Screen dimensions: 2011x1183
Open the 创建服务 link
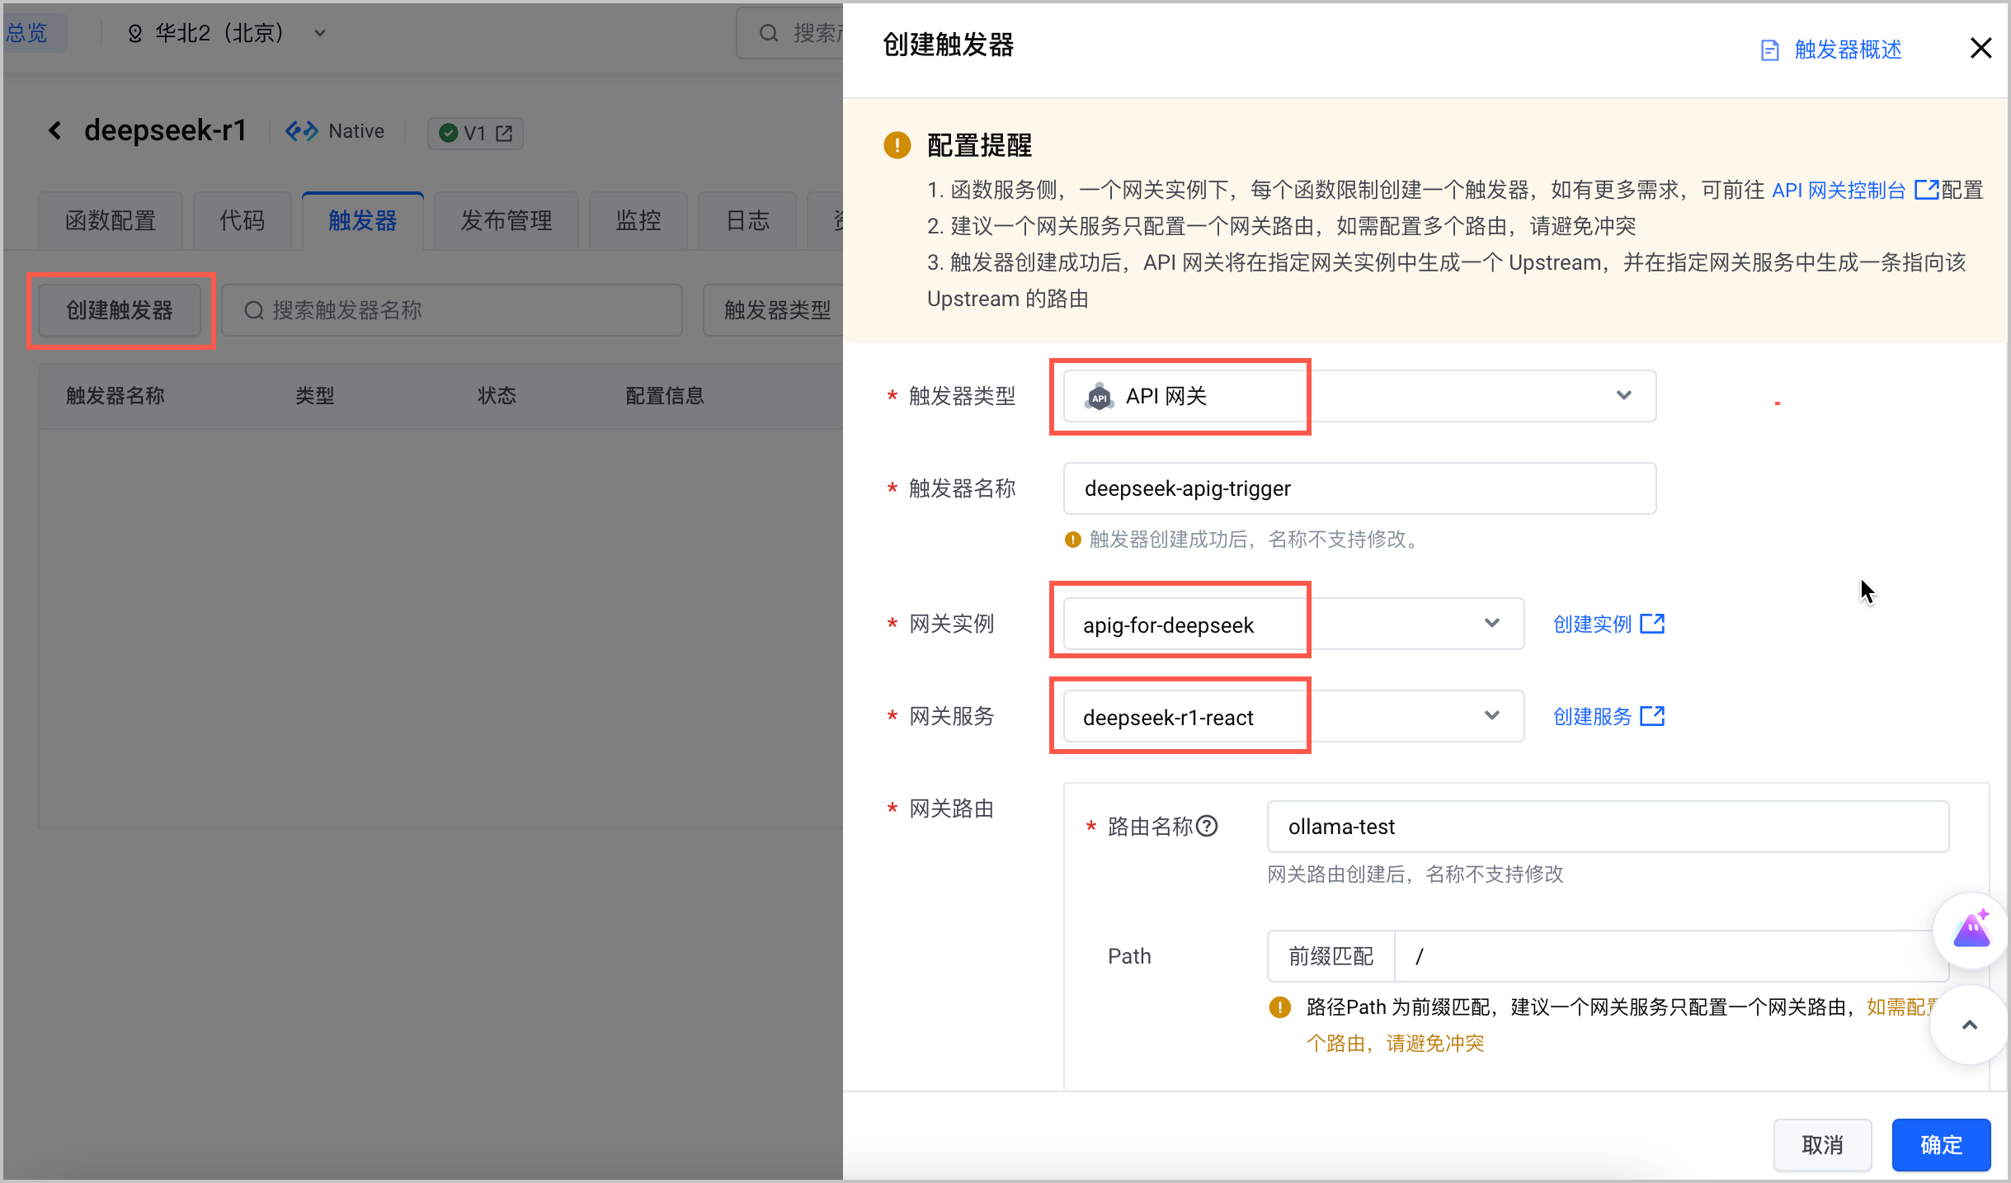(1592, 717)
